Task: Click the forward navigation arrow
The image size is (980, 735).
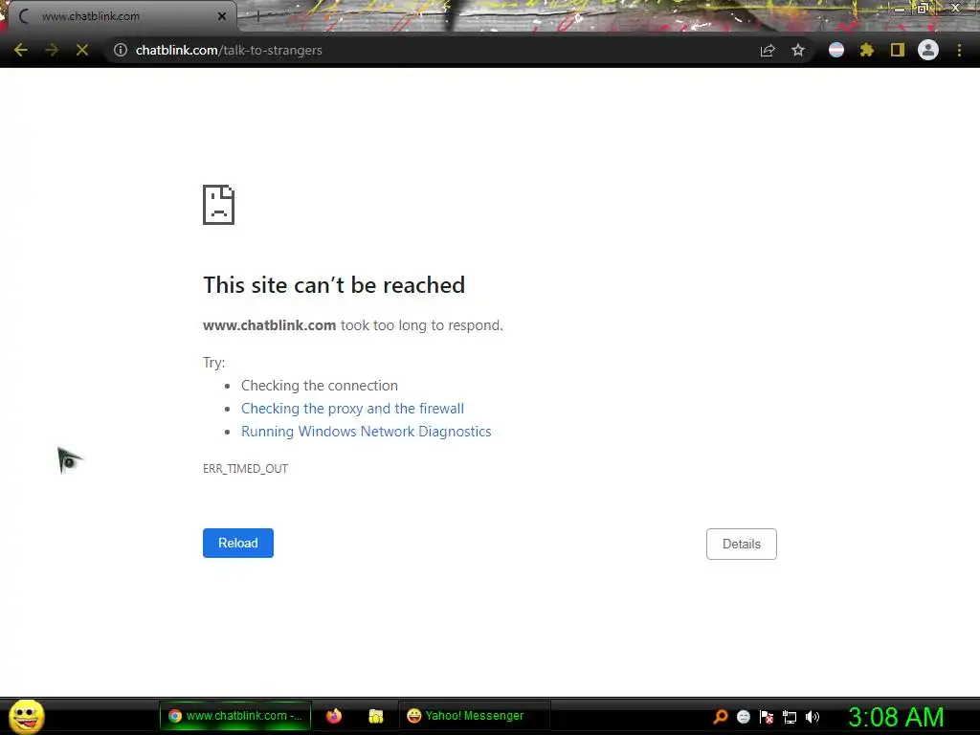Action: pyautogui.click(x=52, y=50)
